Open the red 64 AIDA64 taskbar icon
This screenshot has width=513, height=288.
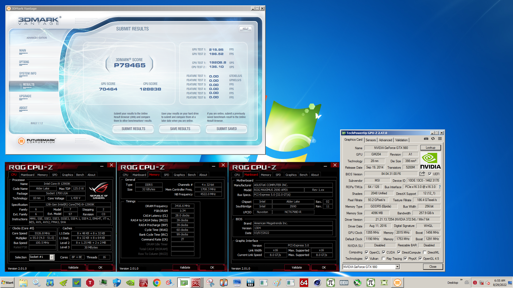304,283
